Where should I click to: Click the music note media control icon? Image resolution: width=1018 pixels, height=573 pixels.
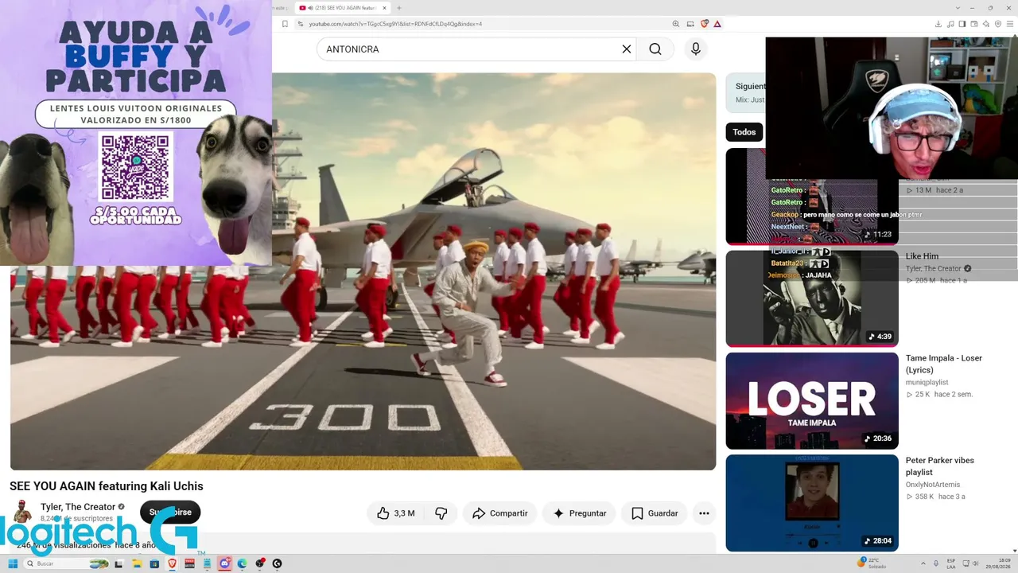click(x=950, y=24)
